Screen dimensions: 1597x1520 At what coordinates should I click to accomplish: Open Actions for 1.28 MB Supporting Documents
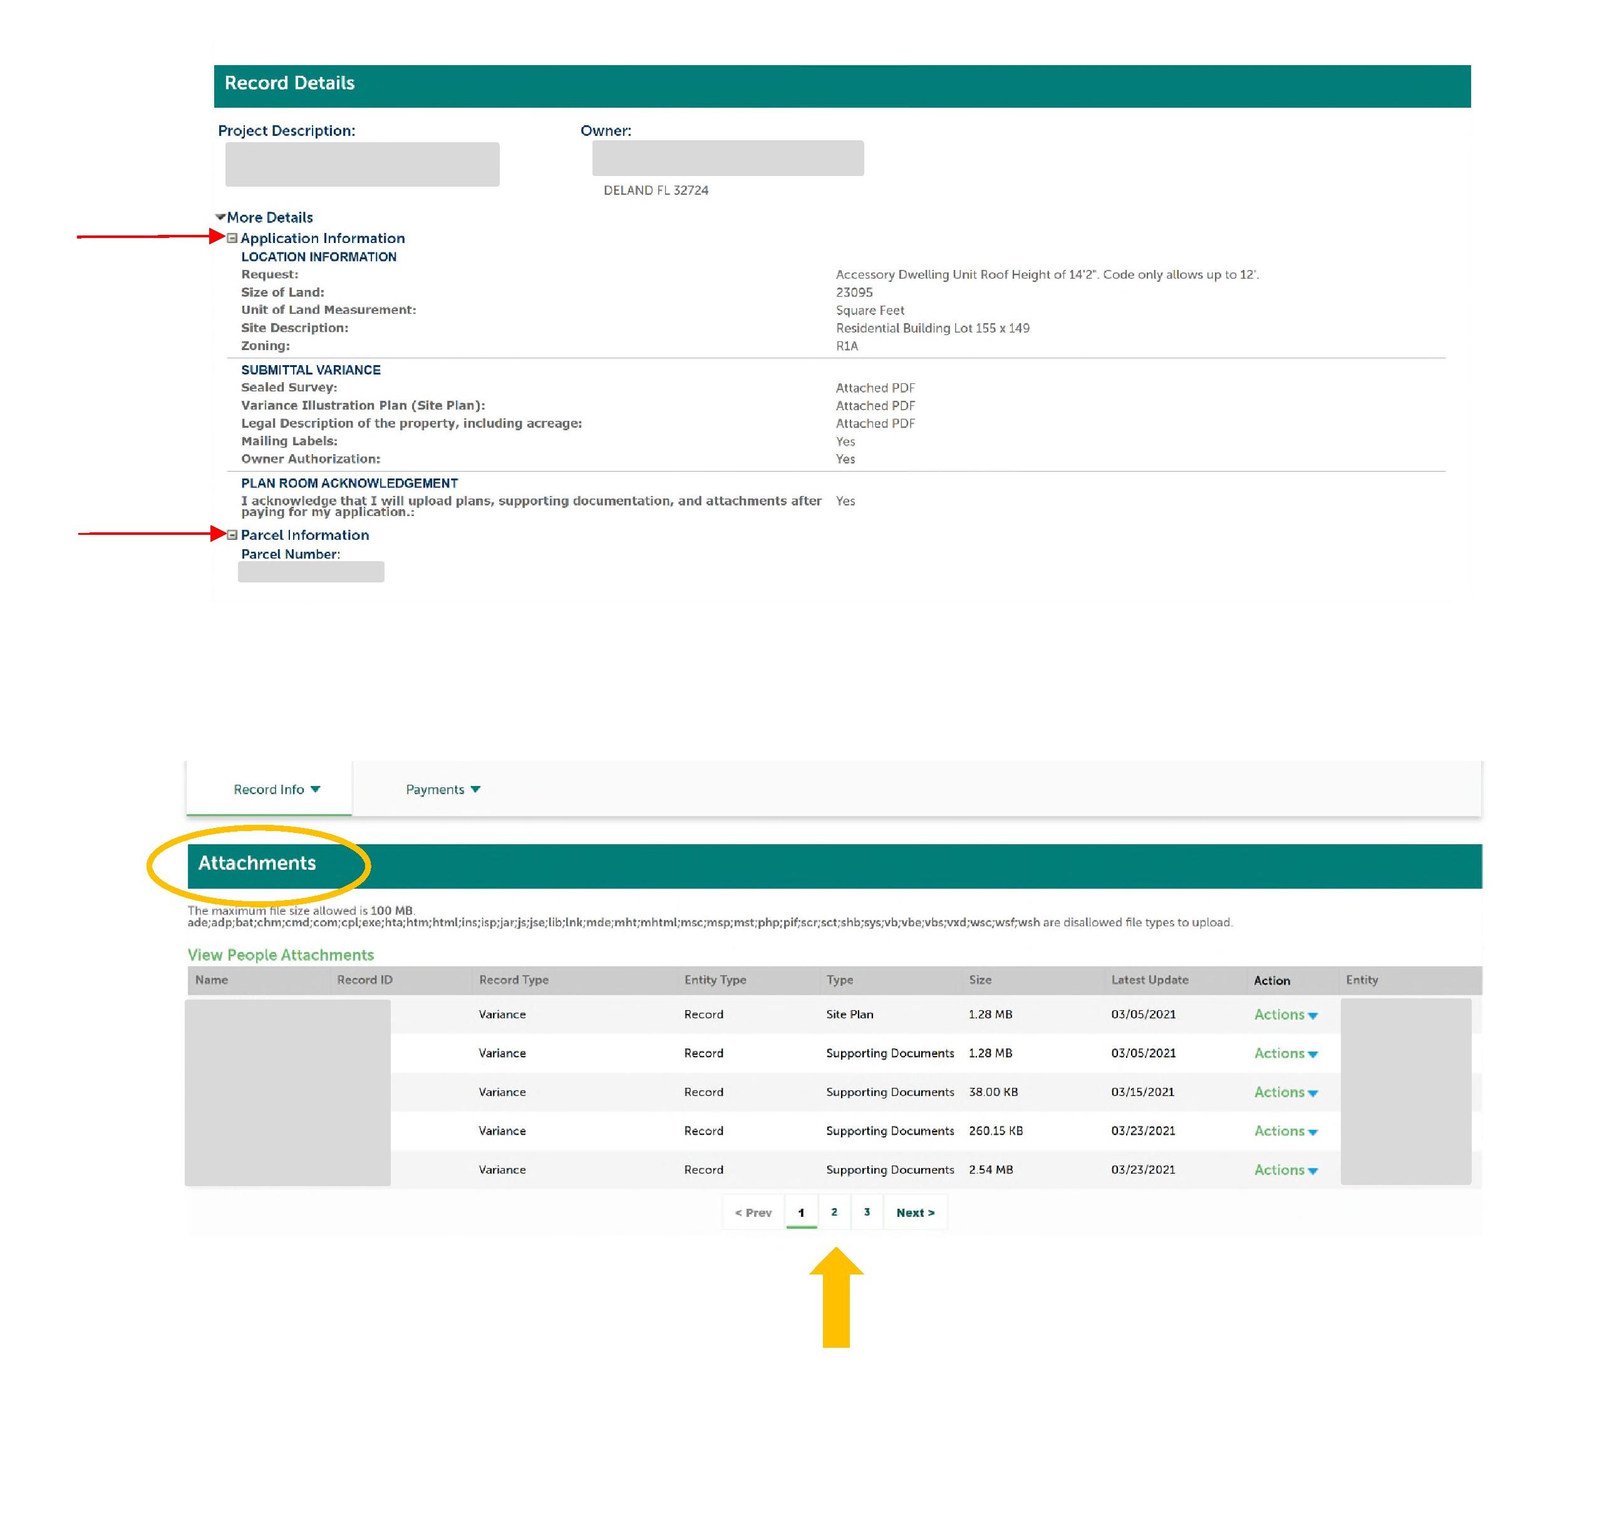click(x=1285, y=1053)
